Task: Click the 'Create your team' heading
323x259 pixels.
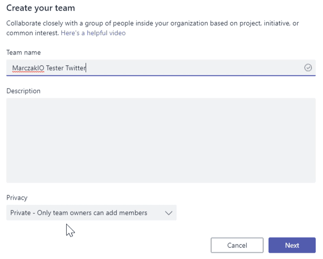Action: [x=40, y=8]
